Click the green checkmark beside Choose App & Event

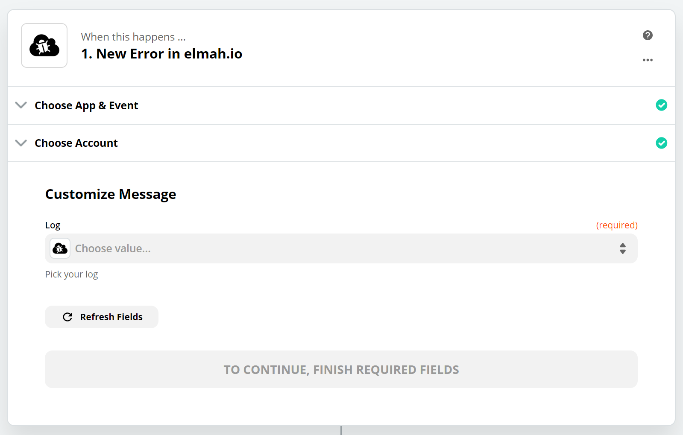click(661, 105)
